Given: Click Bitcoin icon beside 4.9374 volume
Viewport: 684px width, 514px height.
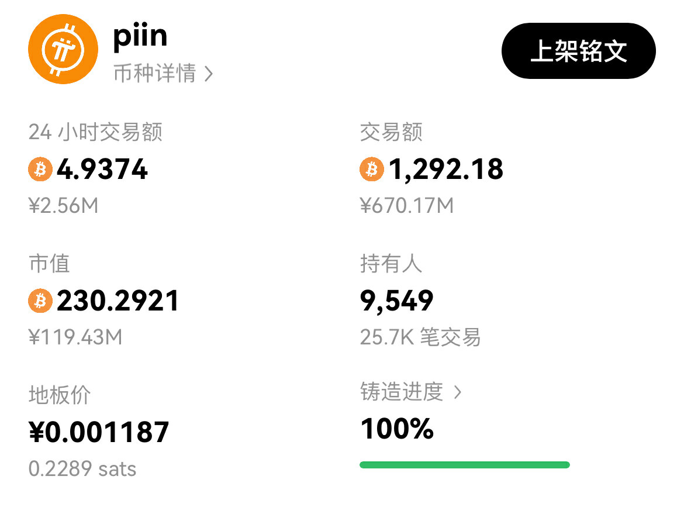Looking at the screenshot, I should [x=40, y=170].
